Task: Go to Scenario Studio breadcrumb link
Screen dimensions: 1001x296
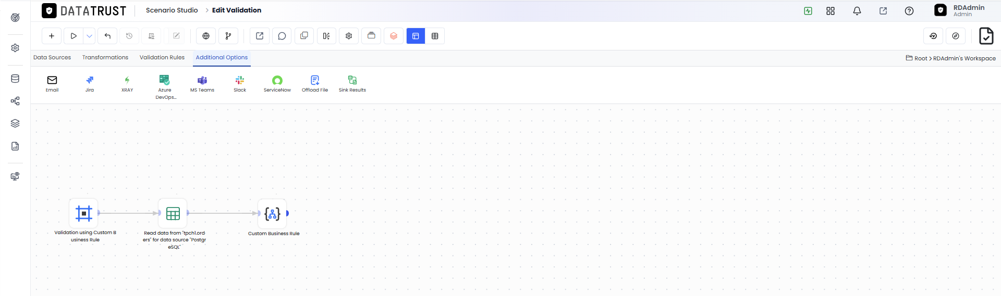Action: 172,10
